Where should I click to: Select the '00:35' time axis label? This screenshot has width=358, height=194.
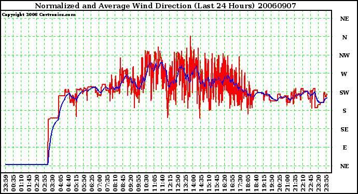coord(13,183)
